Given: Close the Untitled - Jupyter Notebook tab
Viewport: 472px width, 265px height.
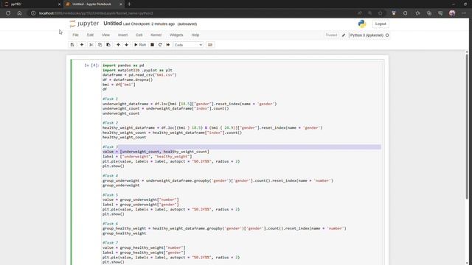Looking at the screenshot, I should pos(121,4).
